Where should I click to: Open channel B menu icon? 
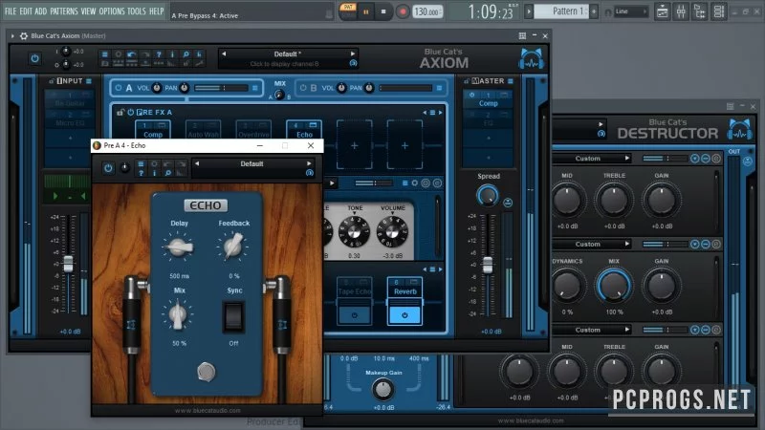(x=439, y=88)
